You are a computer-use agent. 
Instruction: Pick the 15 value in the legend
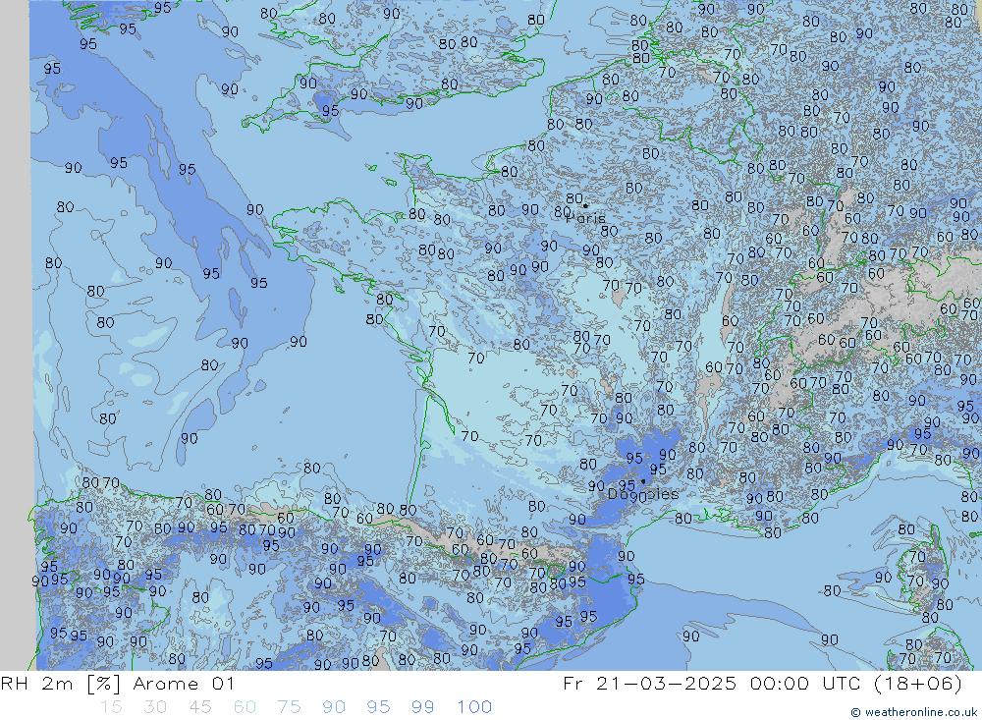(111, 707)
